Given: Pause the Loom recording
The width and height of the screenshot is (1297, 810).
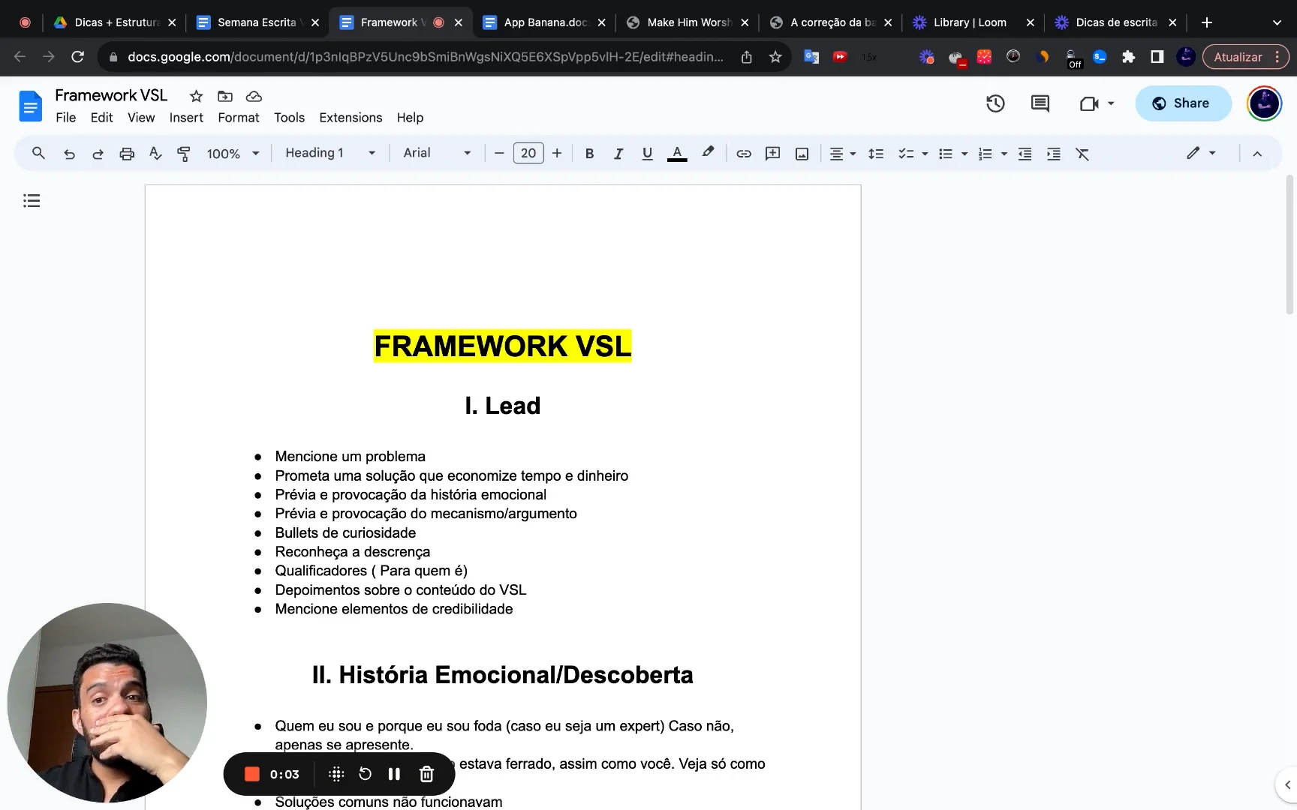Looking at the screenshot, I should click(x=394, y=773).
